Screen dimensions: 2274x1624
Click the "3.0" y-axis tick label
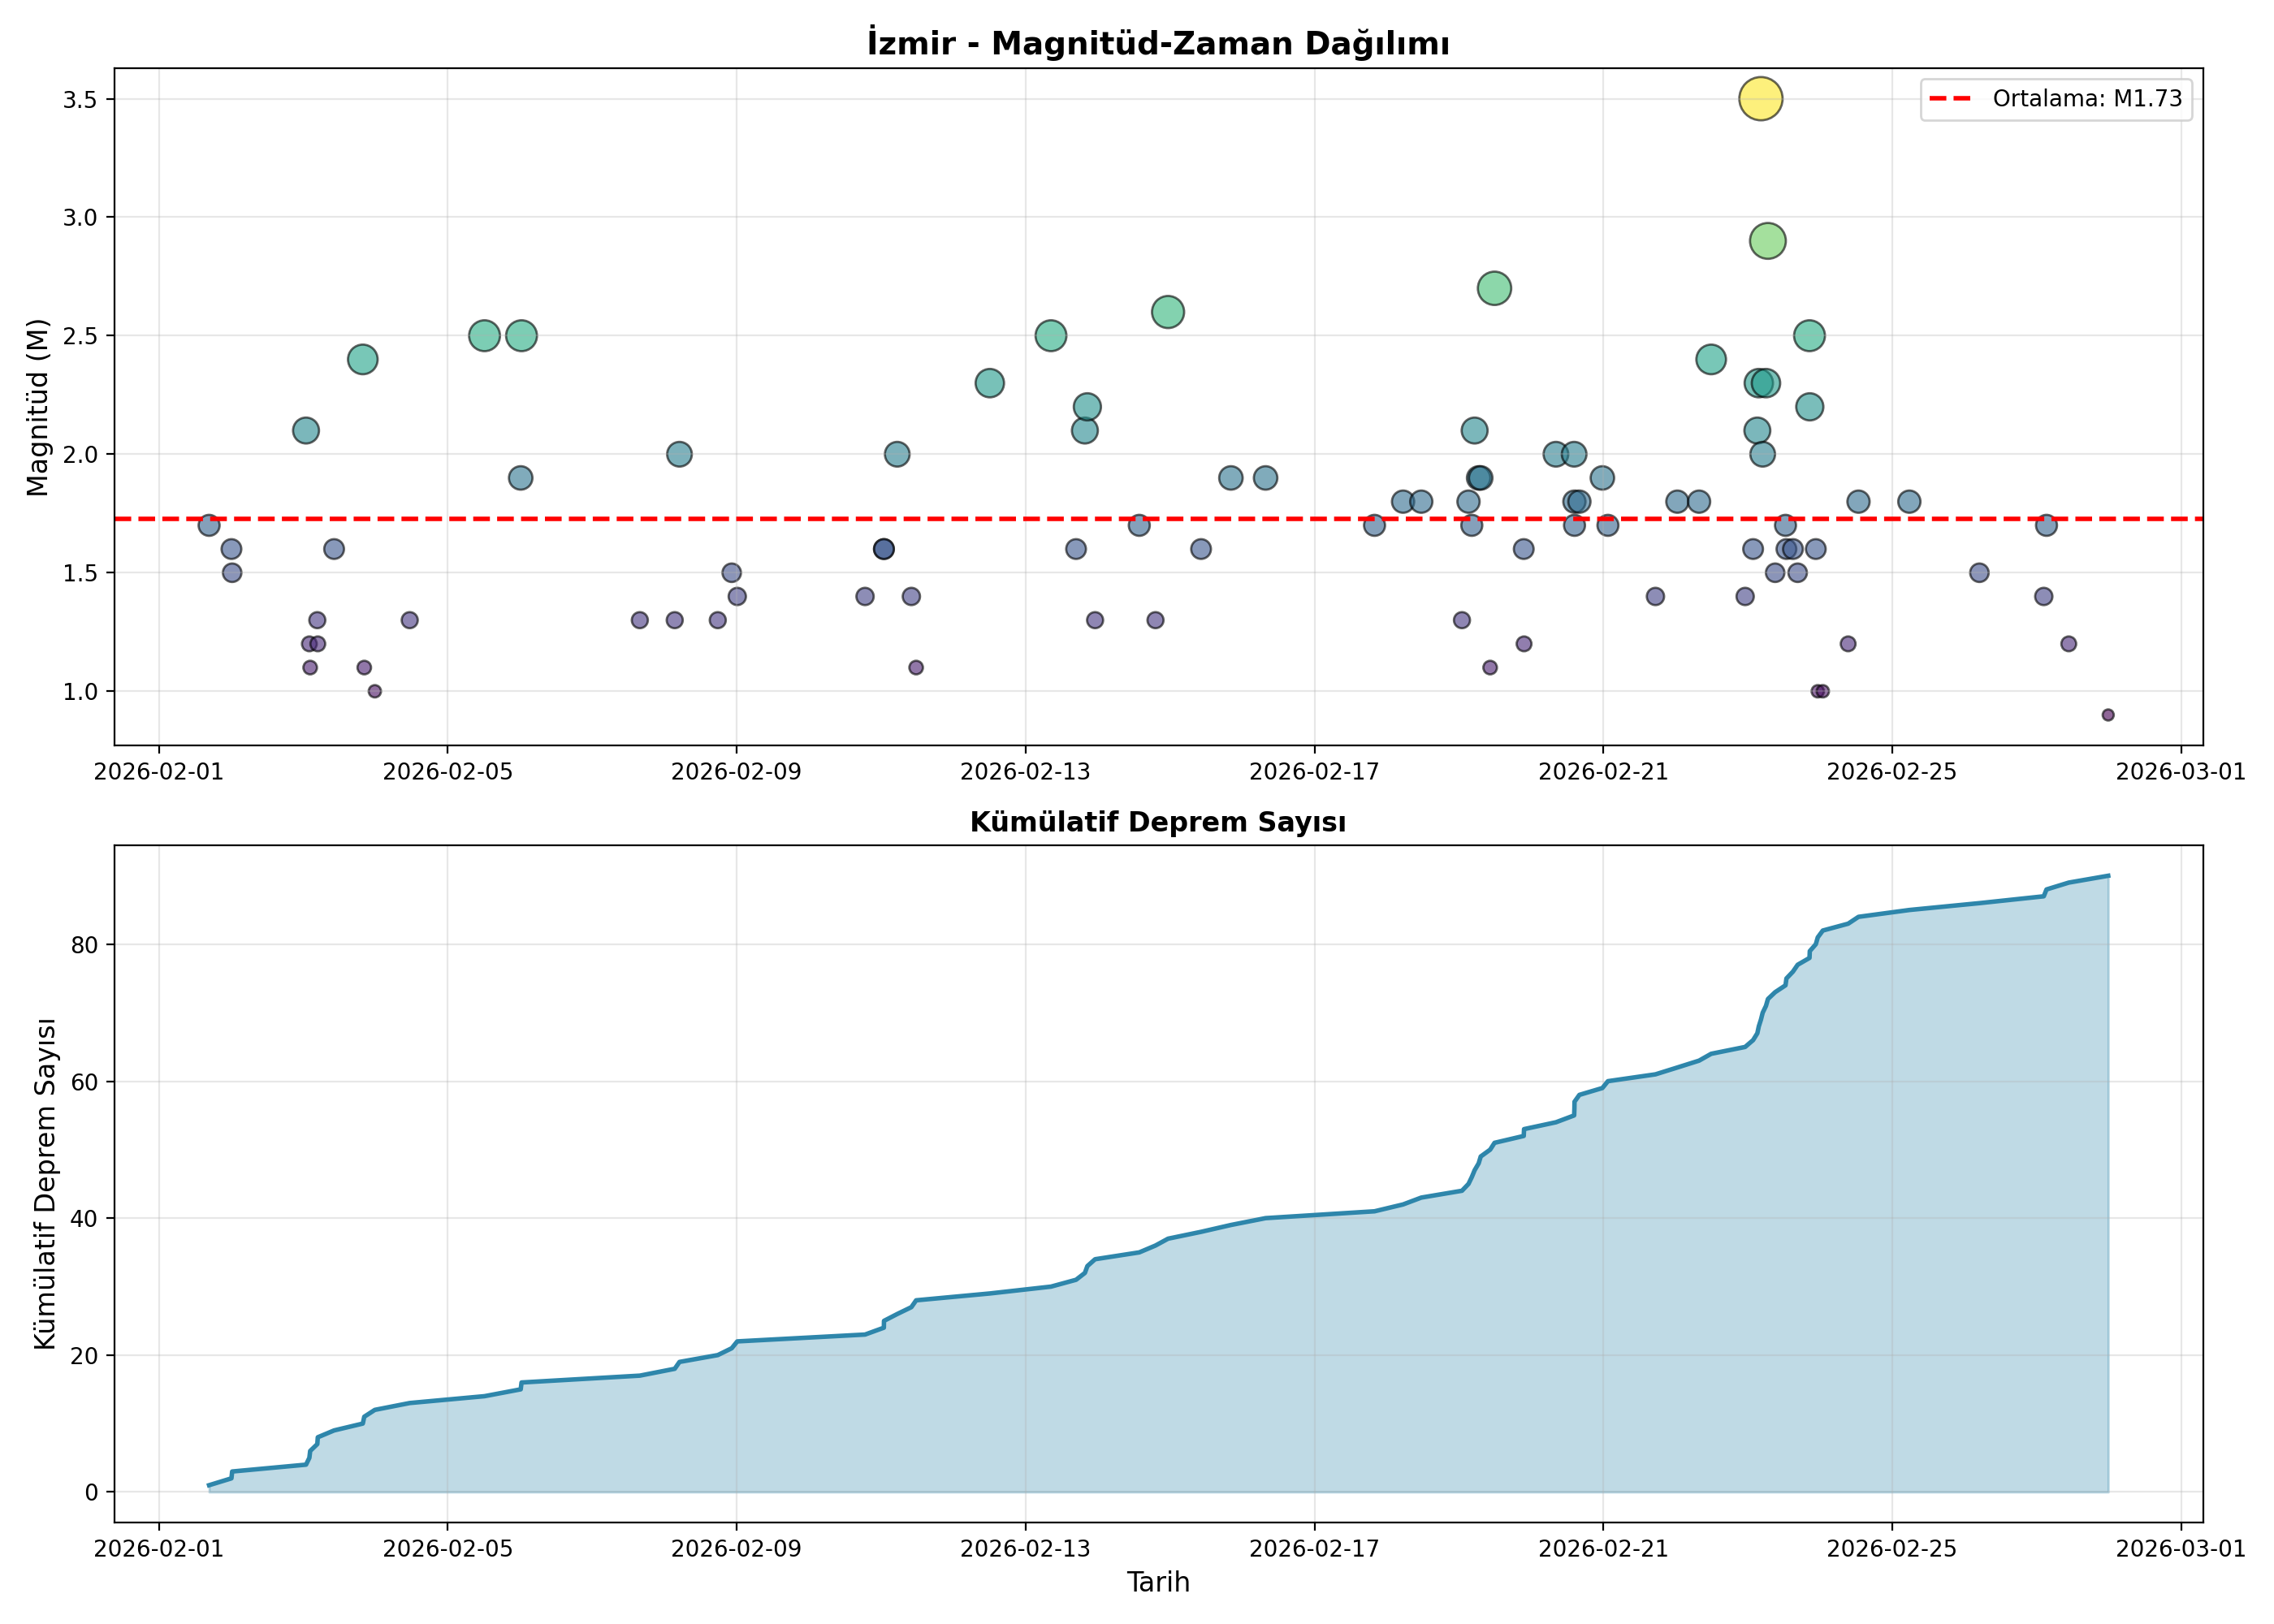pos(82,218)
